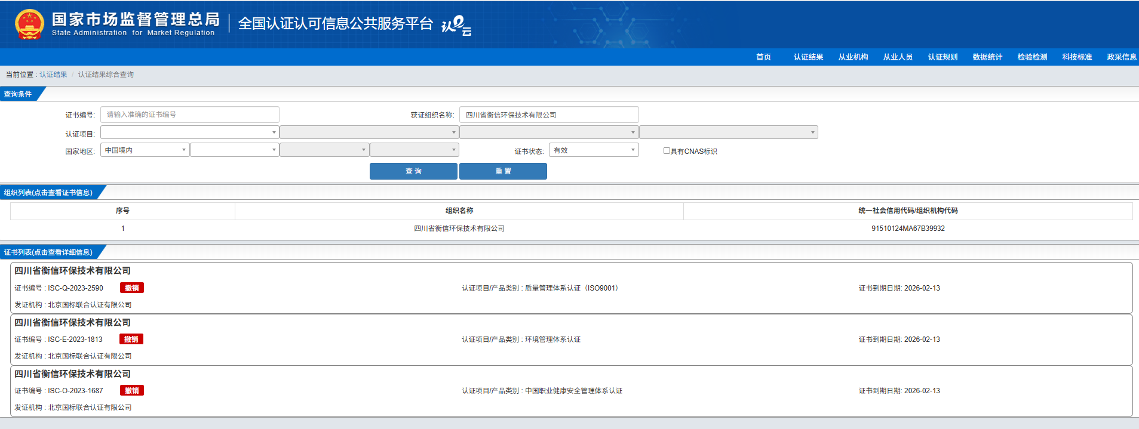
Task: Expand the second 认证项目 dropdown
Action: 369,132
